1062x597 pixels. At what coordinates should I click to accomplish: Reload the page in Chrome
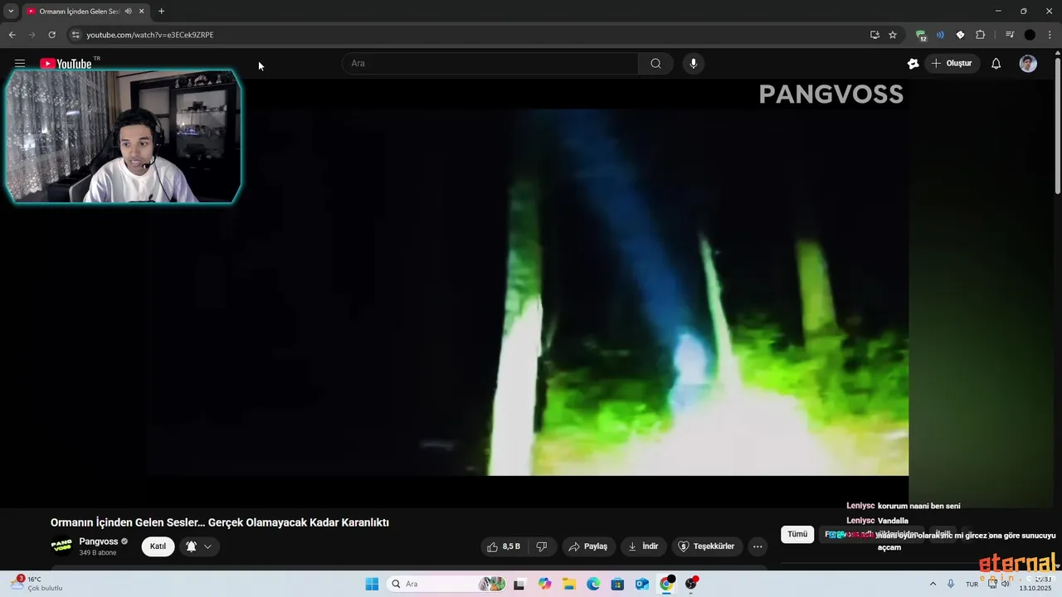(x=51, y=35)
